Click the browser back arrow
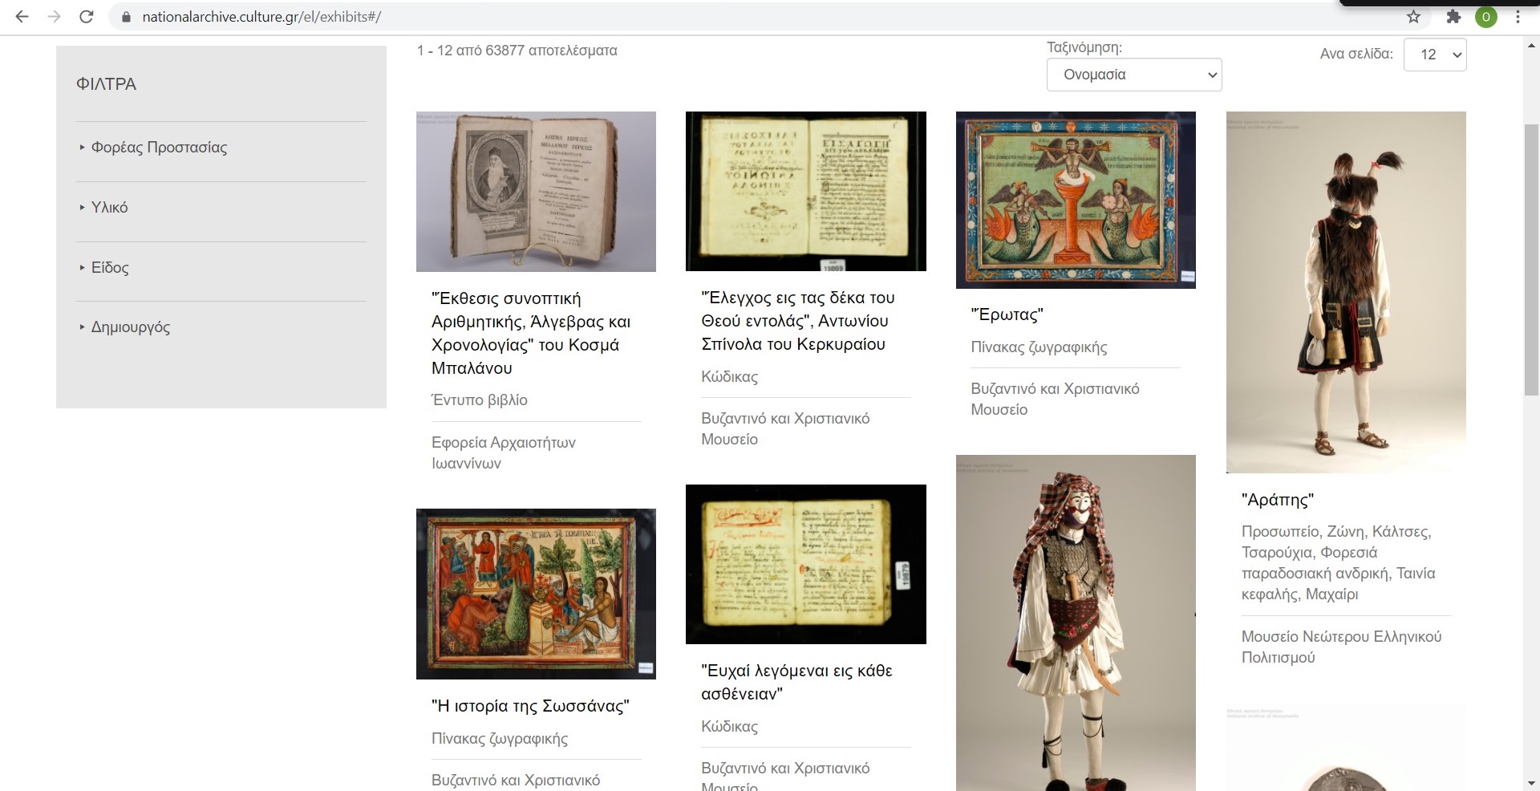1540x791 pixels. coord(22,17)
